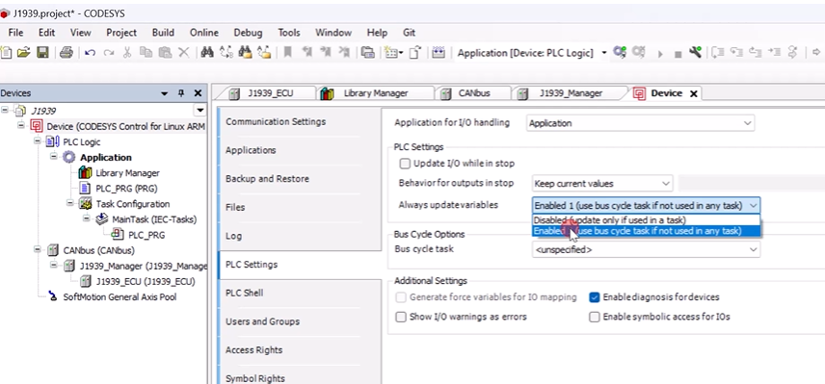This screenshot has width=825, height=384.
Task: Save the project with the floppy disk icon
Action: click(x=42, y=53)
